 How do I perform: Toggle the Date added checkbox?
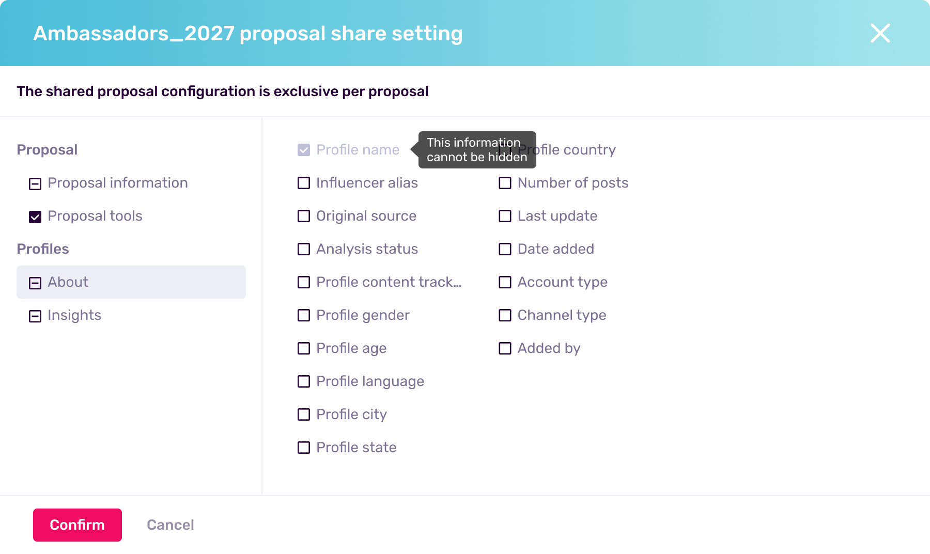click(505, 249)
